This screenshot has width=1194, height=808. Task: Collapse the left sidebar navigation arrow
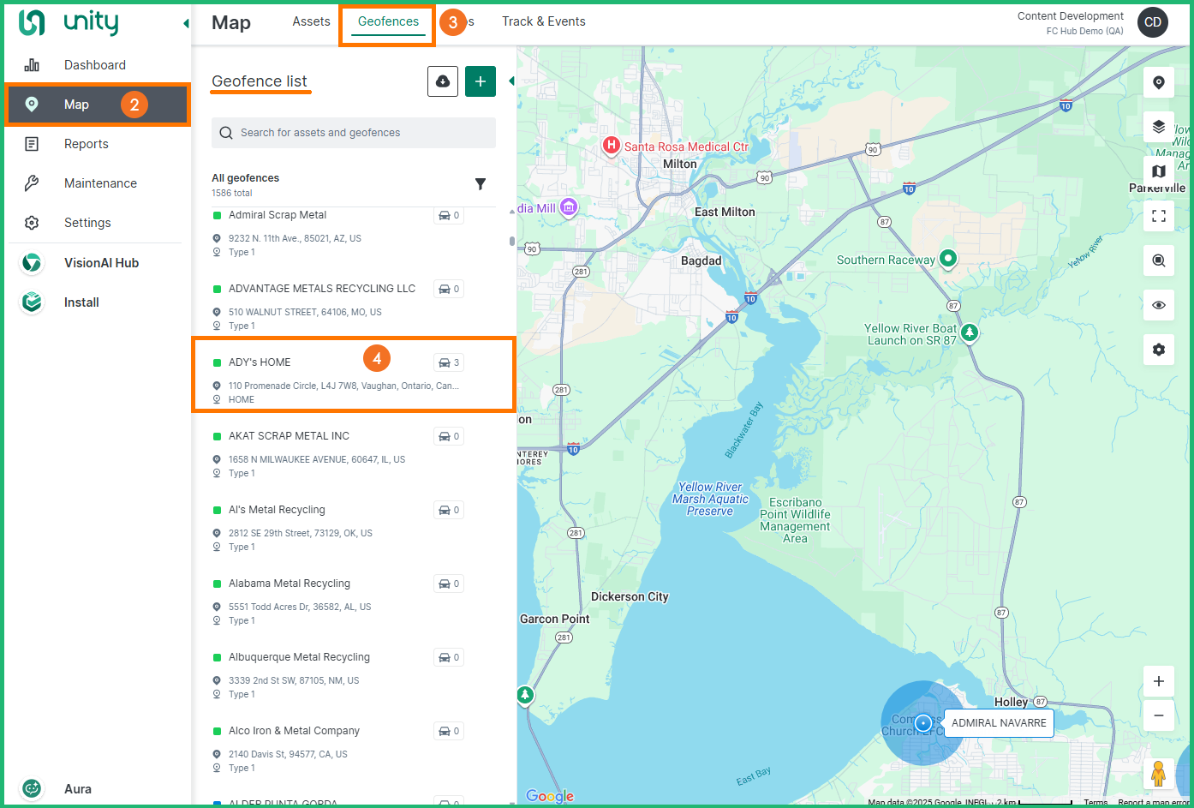(x=186, y=23)
